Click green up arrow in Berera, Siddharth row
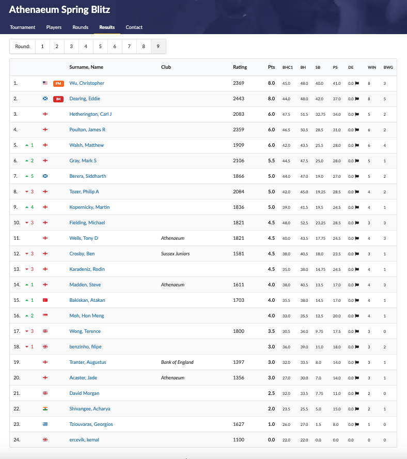This screenshot has height=459, width=407. 27,176
